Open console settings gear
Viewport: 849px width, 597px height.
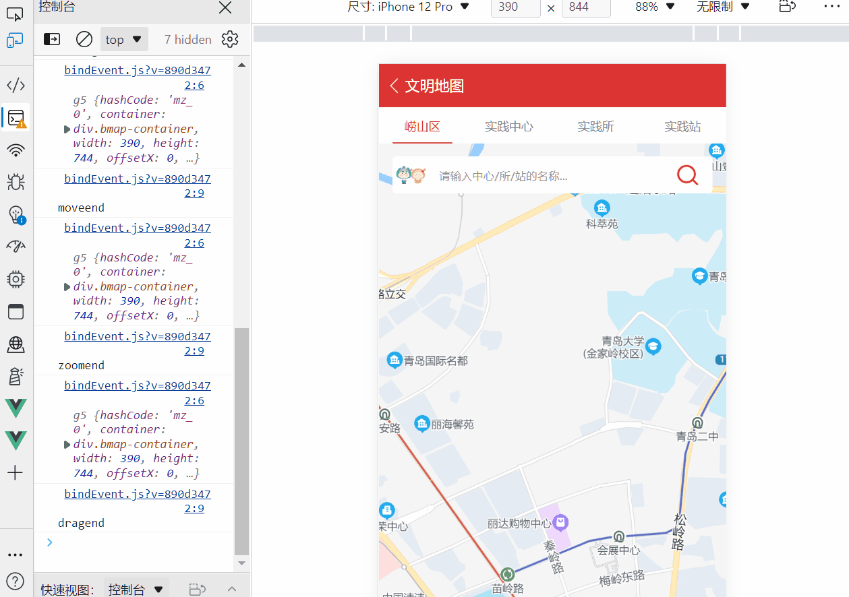pos(230,39)
